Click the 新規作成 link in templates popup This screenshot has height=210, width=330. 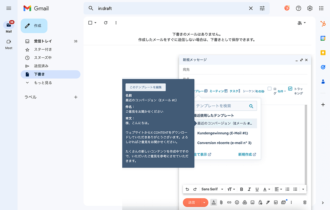click(247, 154)
